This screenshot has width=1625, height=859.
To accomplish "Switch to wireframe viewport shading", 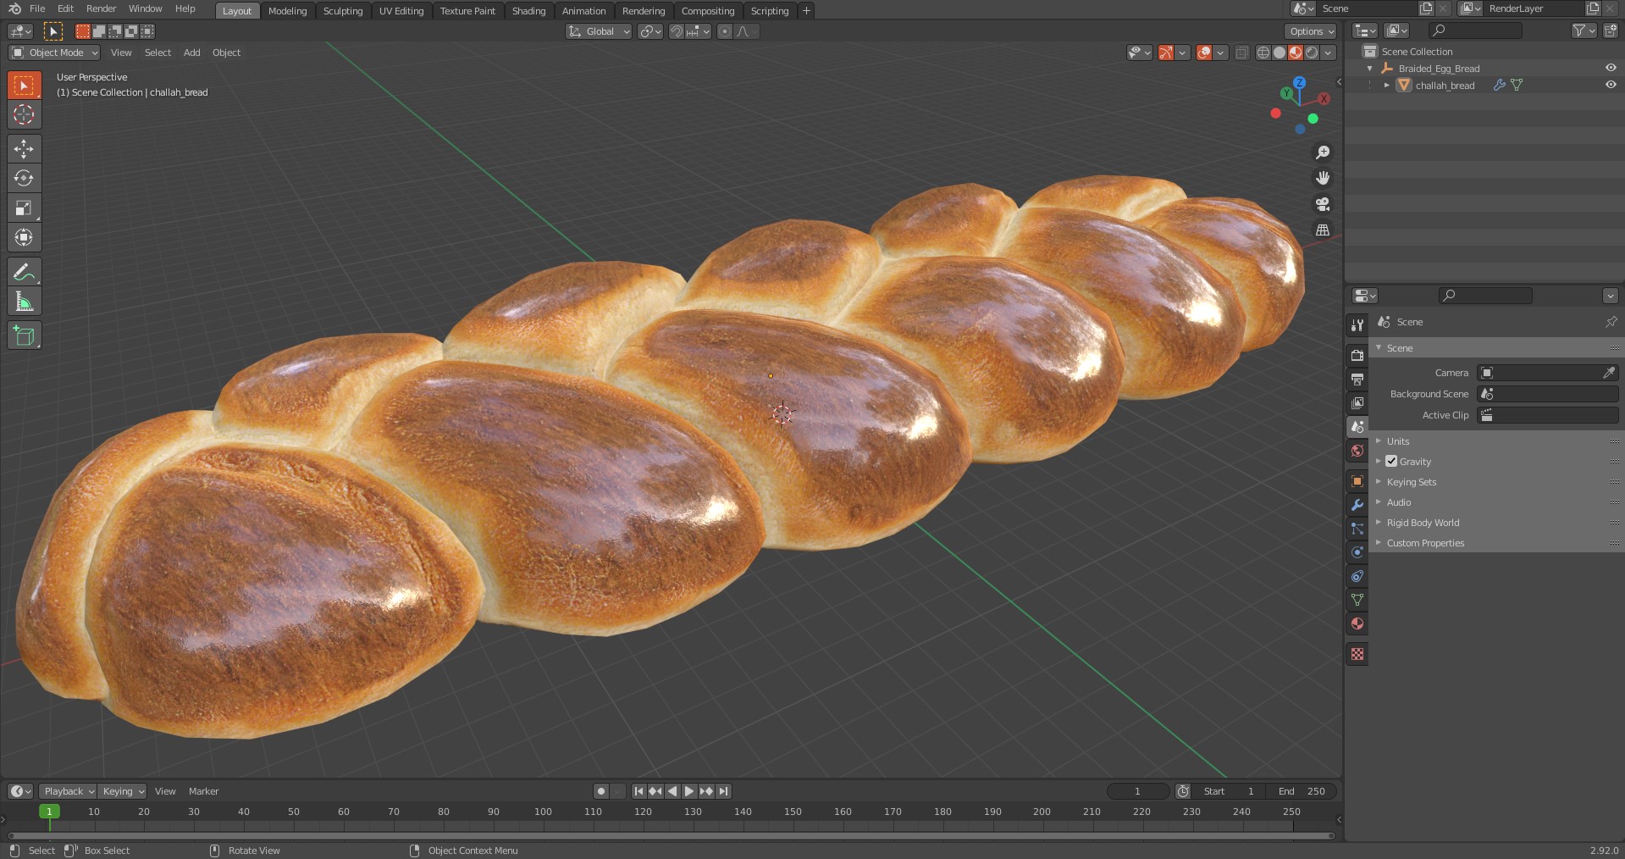I will click(1263, 53).
